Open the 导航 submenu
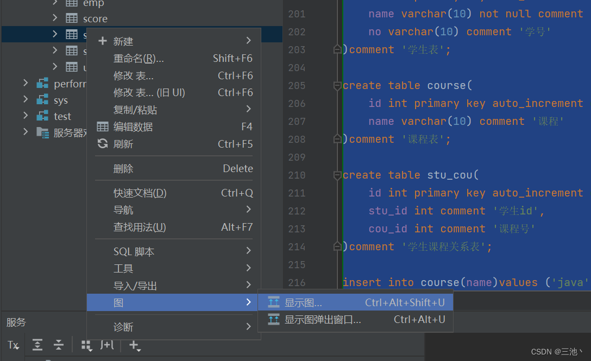 click(174, 210)
